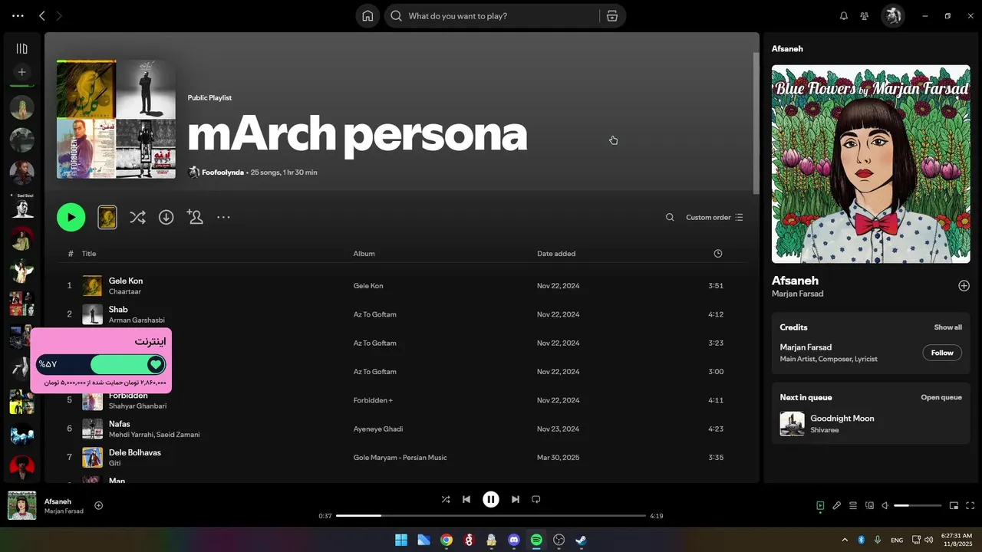
Task: Open the notifications bell
Action: 844,16
